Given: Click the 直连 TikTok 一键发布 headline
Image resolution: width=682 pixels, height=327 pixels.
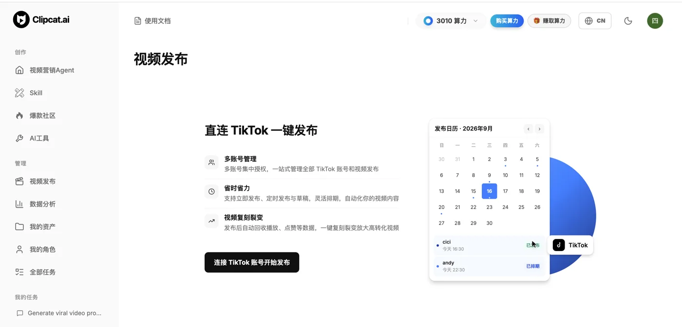Looking at the screenshot, I should pyautogui.click(x=261, y=130).
